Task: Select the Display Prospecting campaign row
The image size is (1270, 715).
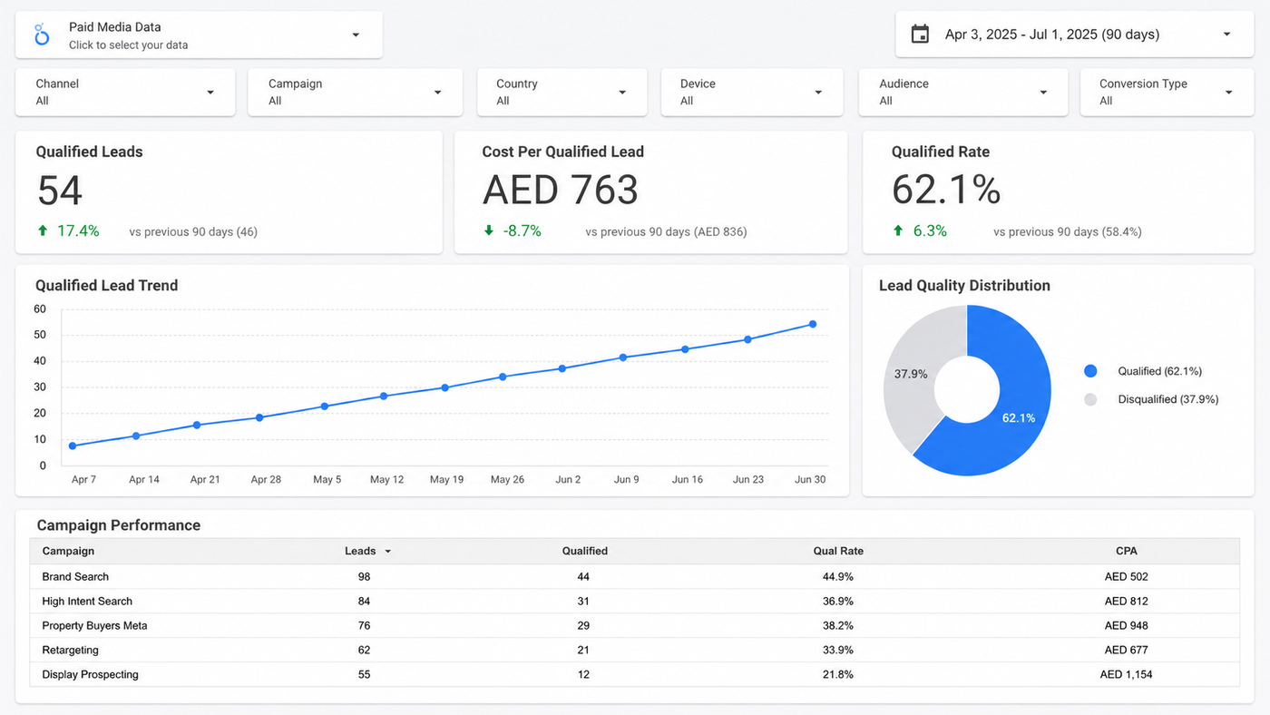Action: pyautogui.click(x=635, y=674)
